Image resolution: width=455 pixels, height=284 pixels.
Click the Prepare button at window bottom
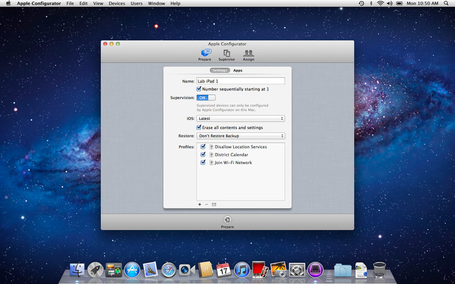(x=227, y=220)
